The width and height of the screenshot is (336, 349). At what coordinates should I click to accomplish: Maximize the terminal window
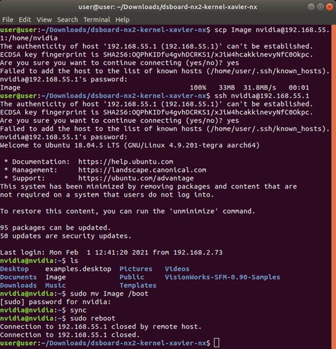click(x=320, y=7)
